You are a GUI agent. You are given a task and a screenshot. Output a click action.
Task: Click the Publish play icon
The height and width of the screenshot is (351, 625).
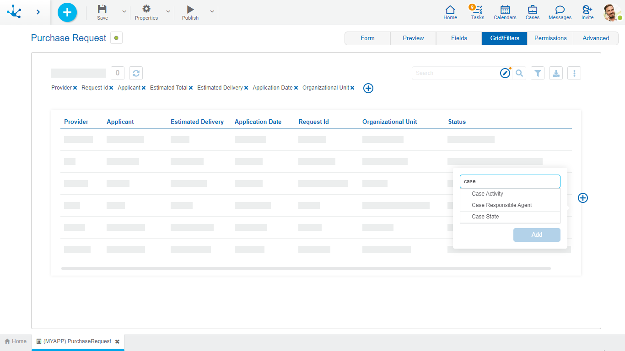190,9
